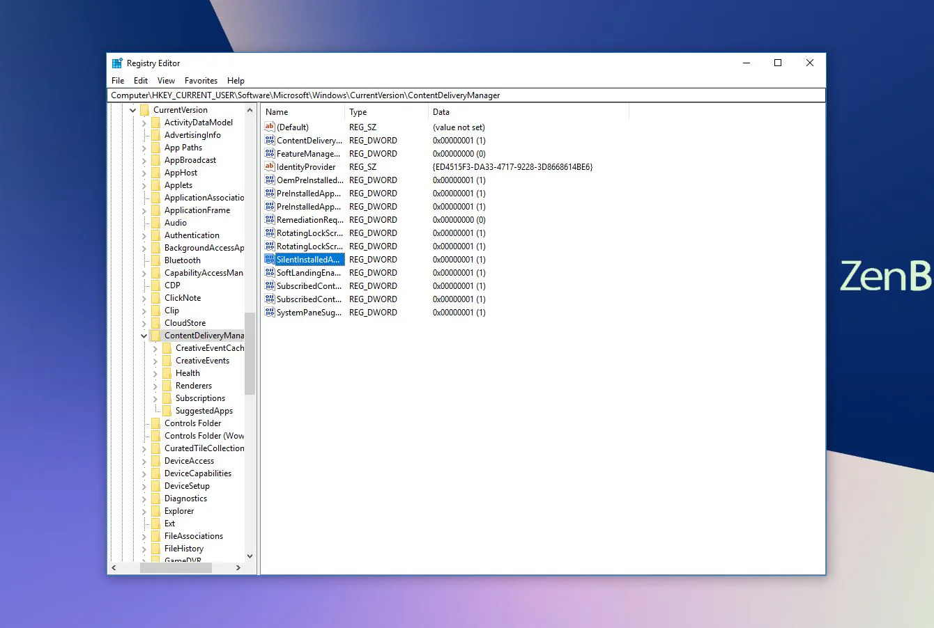
Task: Click the tree horizontal scrollbar thumb
Action: (x=176, y=568)
